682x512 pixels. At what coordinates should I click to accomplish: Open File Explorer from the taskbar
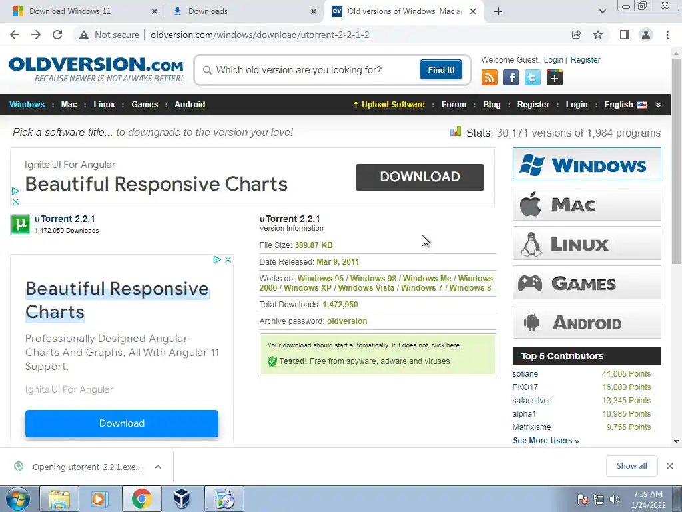[x=59, y=499]
